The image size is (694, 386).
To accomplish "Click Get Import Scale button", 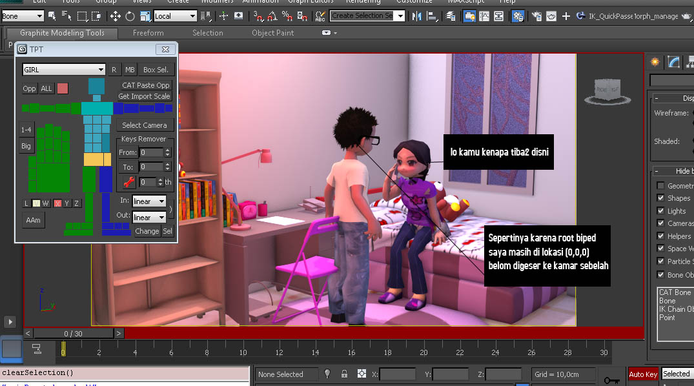I will (x=145, y=96).
